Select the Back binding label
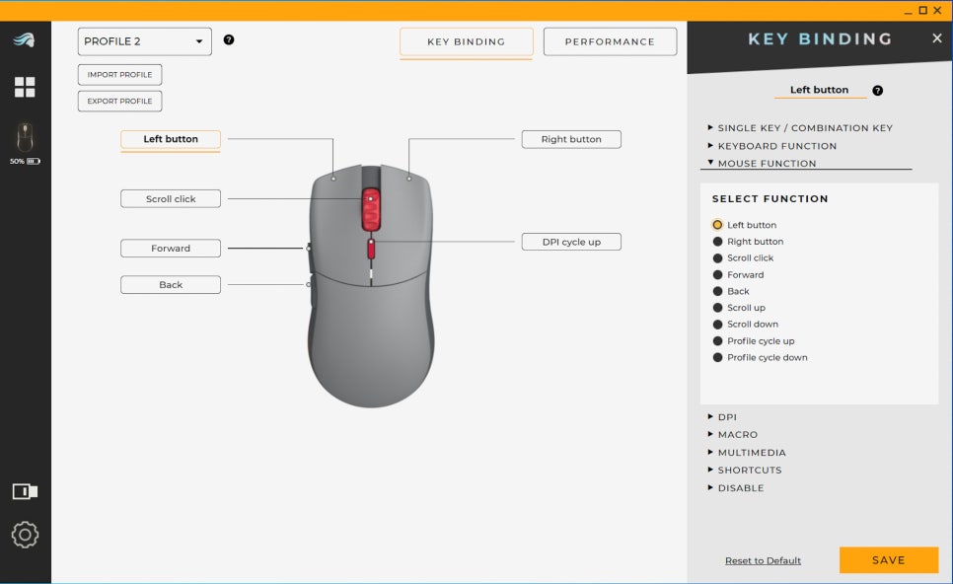The image size is (953, 584). point(170,284)
